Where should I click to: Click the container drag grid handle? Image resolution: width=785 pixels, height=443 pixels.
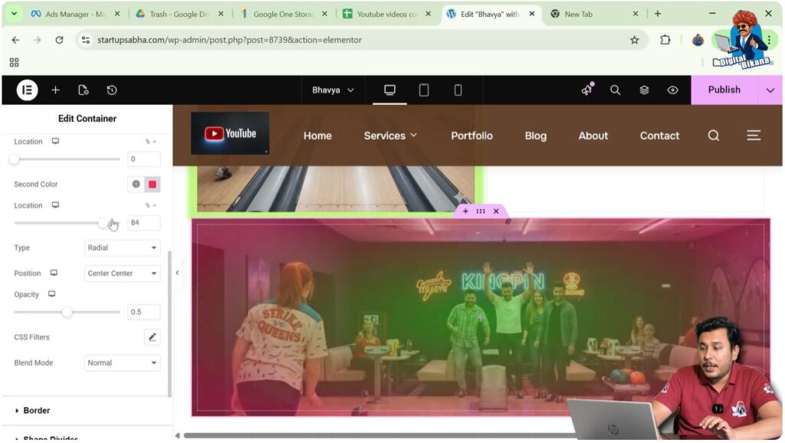click(481, 212)
